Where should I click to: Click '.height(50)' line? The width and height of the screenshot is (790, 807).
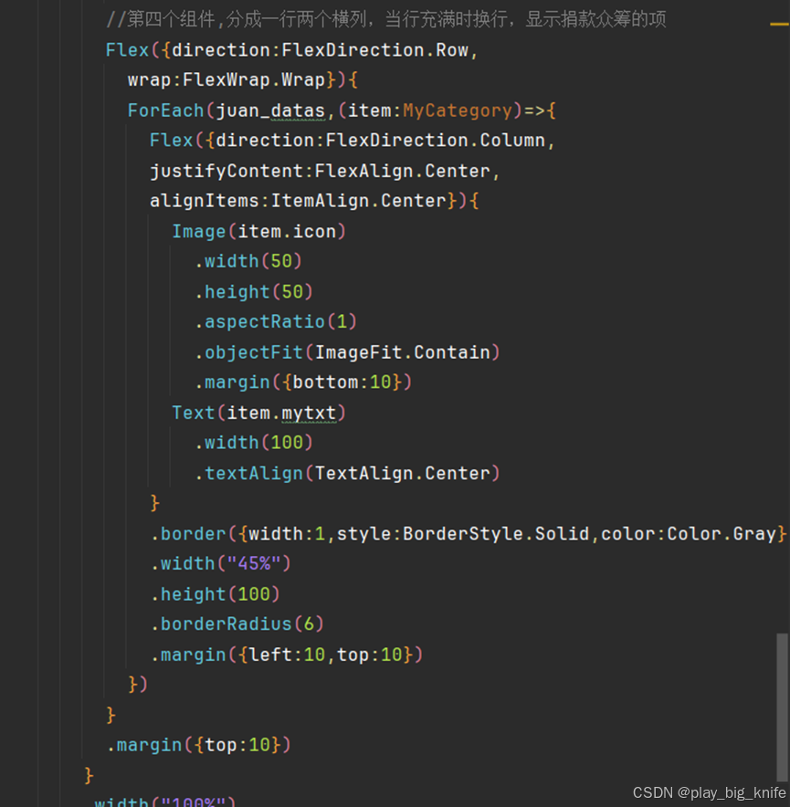point(253,292)
